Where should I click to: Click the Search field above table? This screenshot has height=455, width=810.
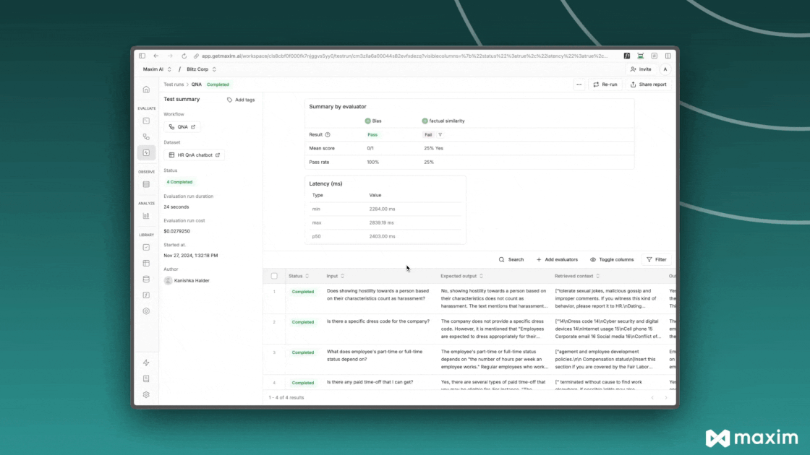tap(511, 259)
